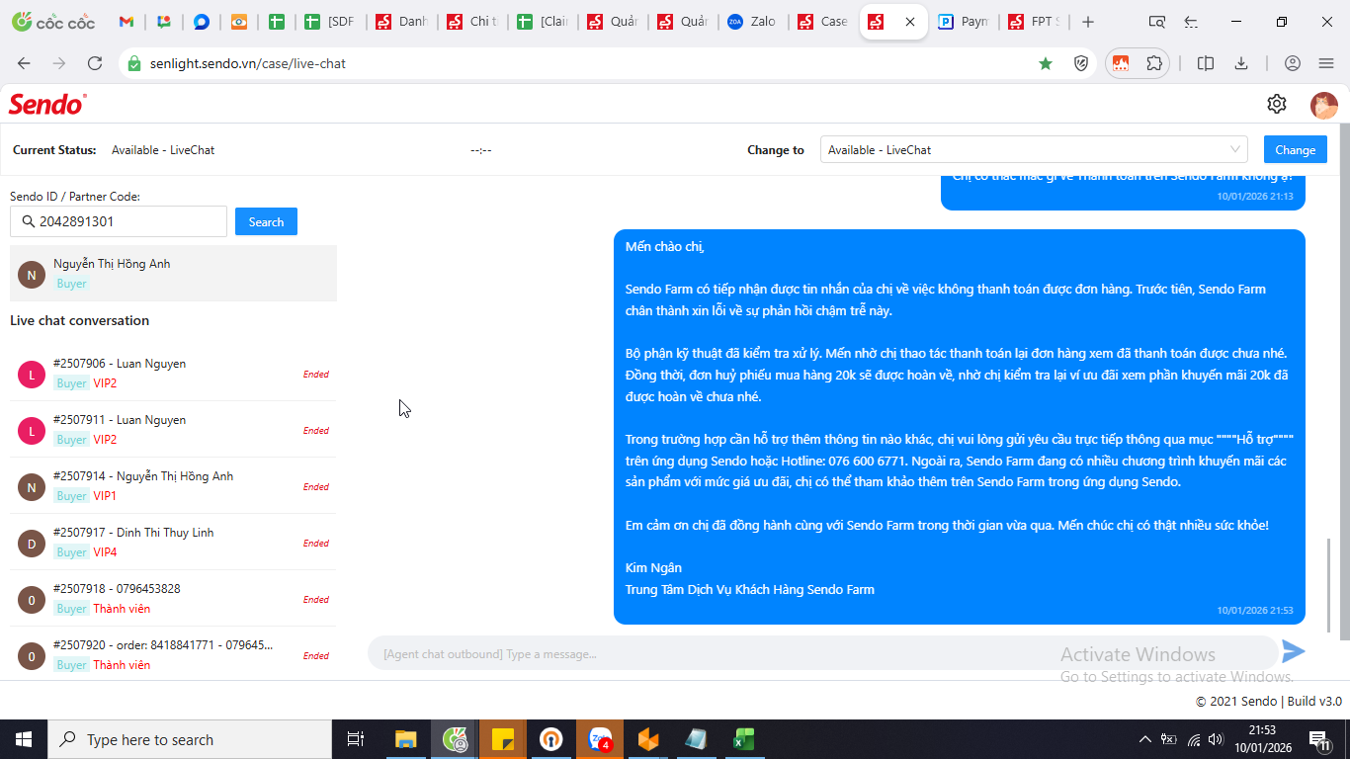
Task: Select the Nguyễn Thị Hồng Anh buyer card
Action: coord(173,273)
